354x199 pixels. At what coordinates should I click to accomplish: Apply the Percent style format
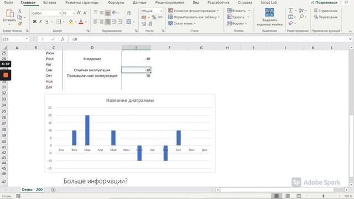click(154, 17)
